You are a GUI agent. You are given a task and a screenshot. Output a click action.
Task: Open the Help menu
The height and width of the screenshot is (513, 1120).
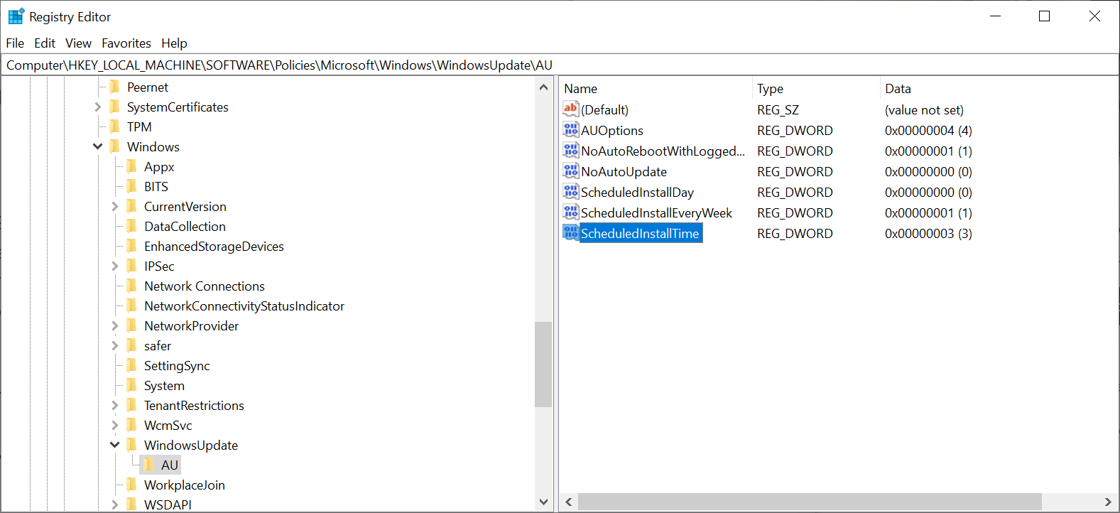(174, 43)
